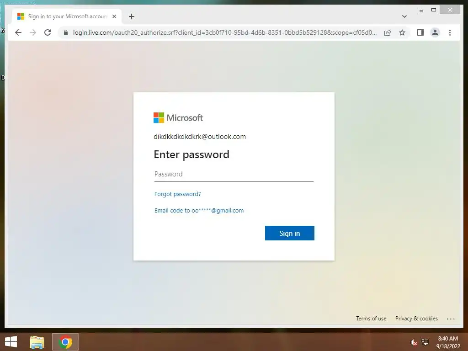This screenshot has height=351, width=468.
Task: Launch File Explorer from the taskbar
Action: tap(37, 342)
